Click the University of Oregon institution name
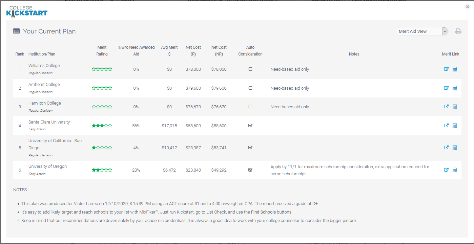The image size is (474, 244). pos(47,167)
